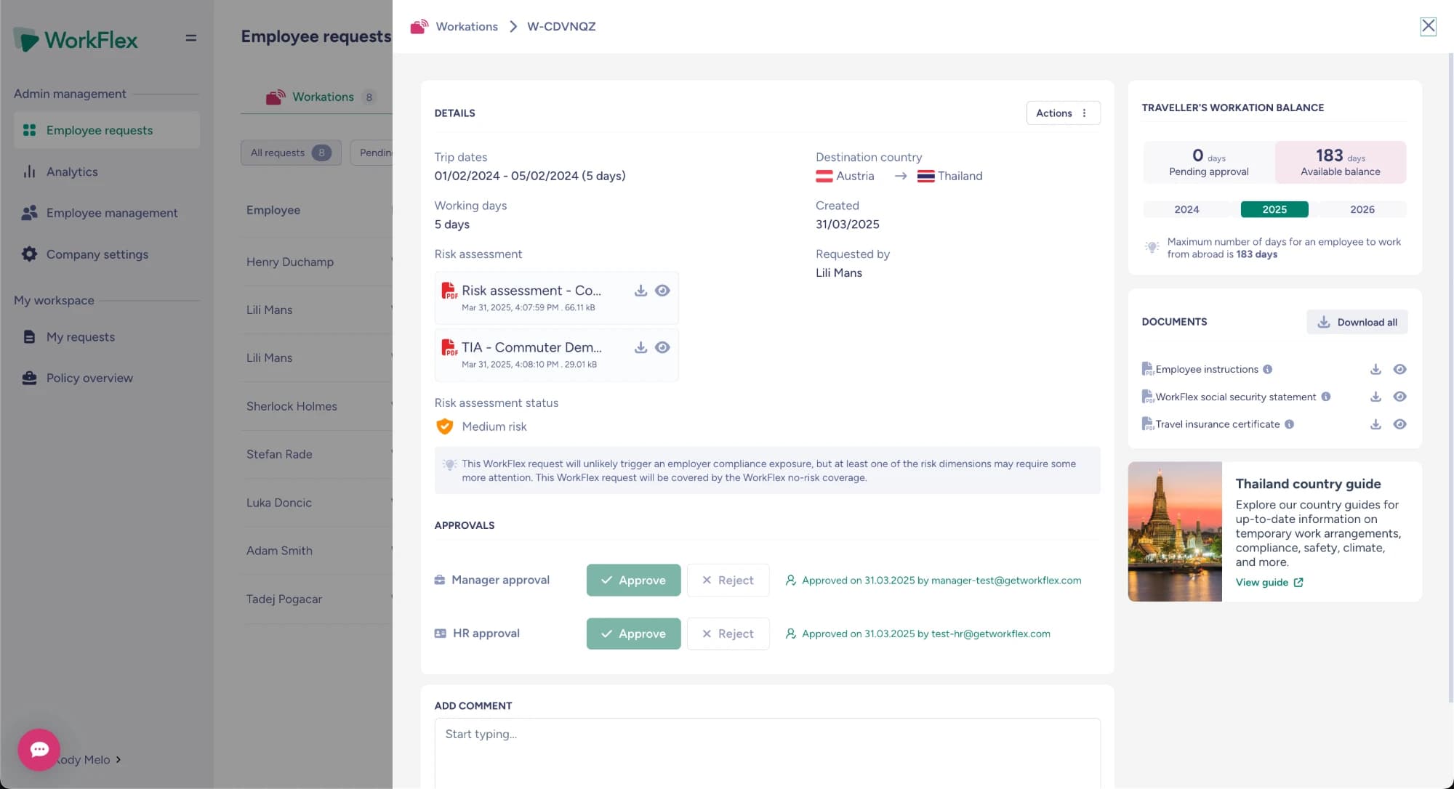Open the Actions dropdown menu
Image resolution: width=1454 pixels, height=789 pixels.
[x=1063, y=113]
